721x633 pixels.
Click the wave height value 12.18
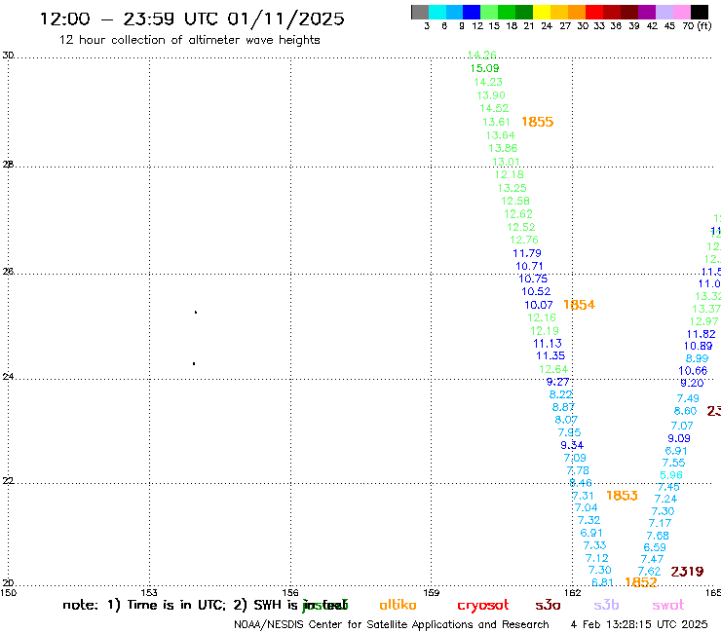click(x=509, y=174)
